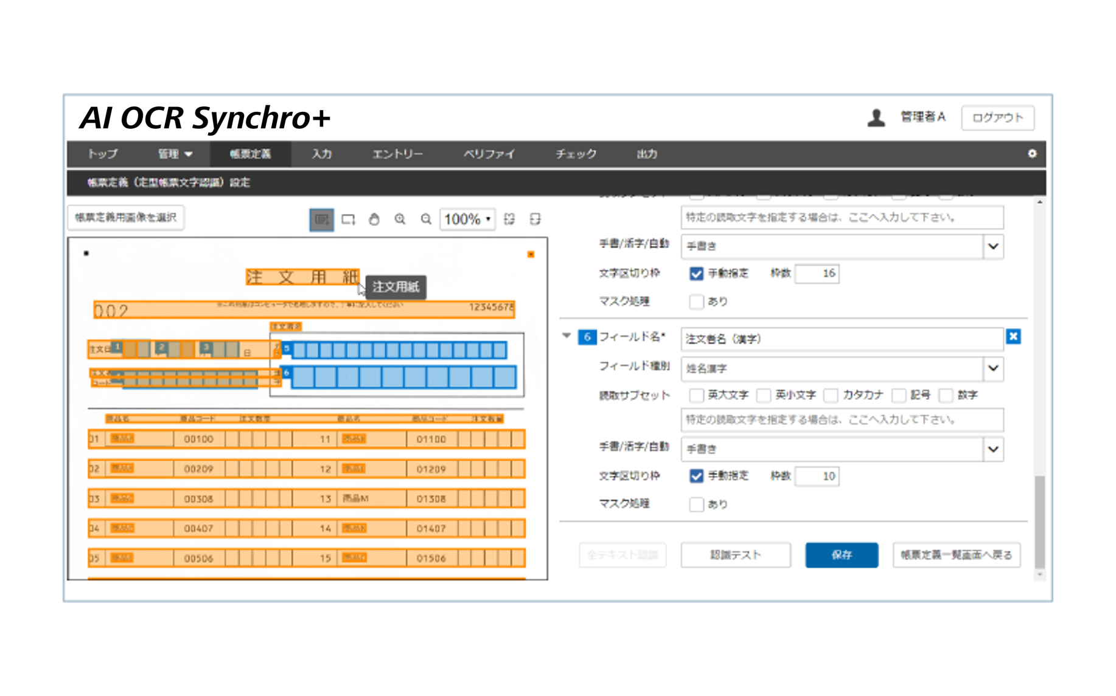Viewport: 1116px width, 696px height.
Task: Click blue field 5 marker on form image
Action: coord(286,349)
